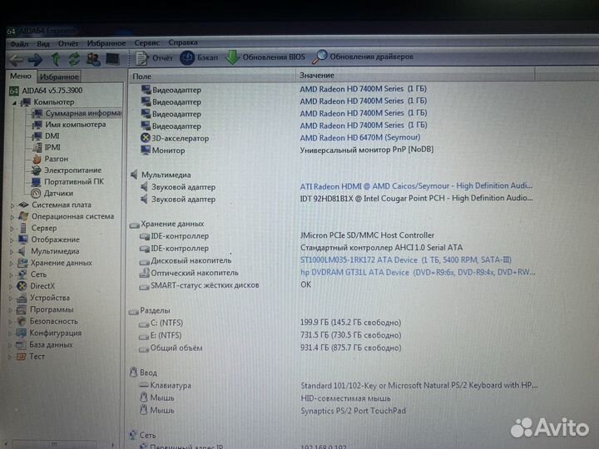Select the Synaptics PS/2 Port TouchPad value
The height and width of the screenshot is (449, 599).
pyautogui.click(x=354, y=411)
